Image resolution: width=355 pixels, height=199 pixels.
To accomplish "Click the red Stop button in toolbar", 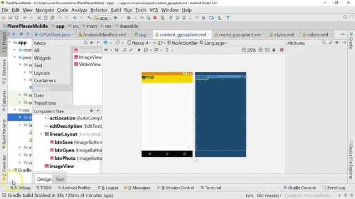I will 155,18.
